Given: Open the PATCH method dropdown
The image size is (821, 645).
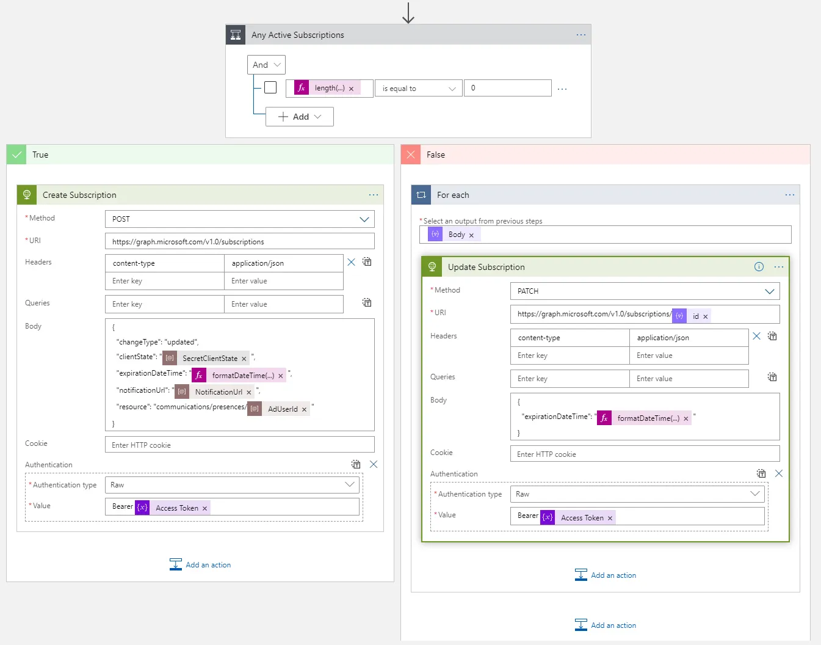Looking at the screenshot, I should (645, 291).
